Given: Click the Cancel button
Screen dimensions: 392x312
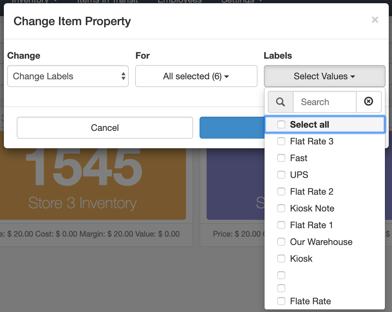Looking at the screenshot, I should [x=105, y=128].
